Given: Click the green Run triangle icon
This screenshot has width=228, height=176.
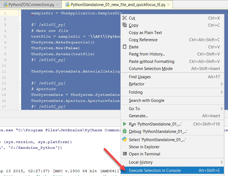Looking at the screenshot, I should (x=125, y=124).
